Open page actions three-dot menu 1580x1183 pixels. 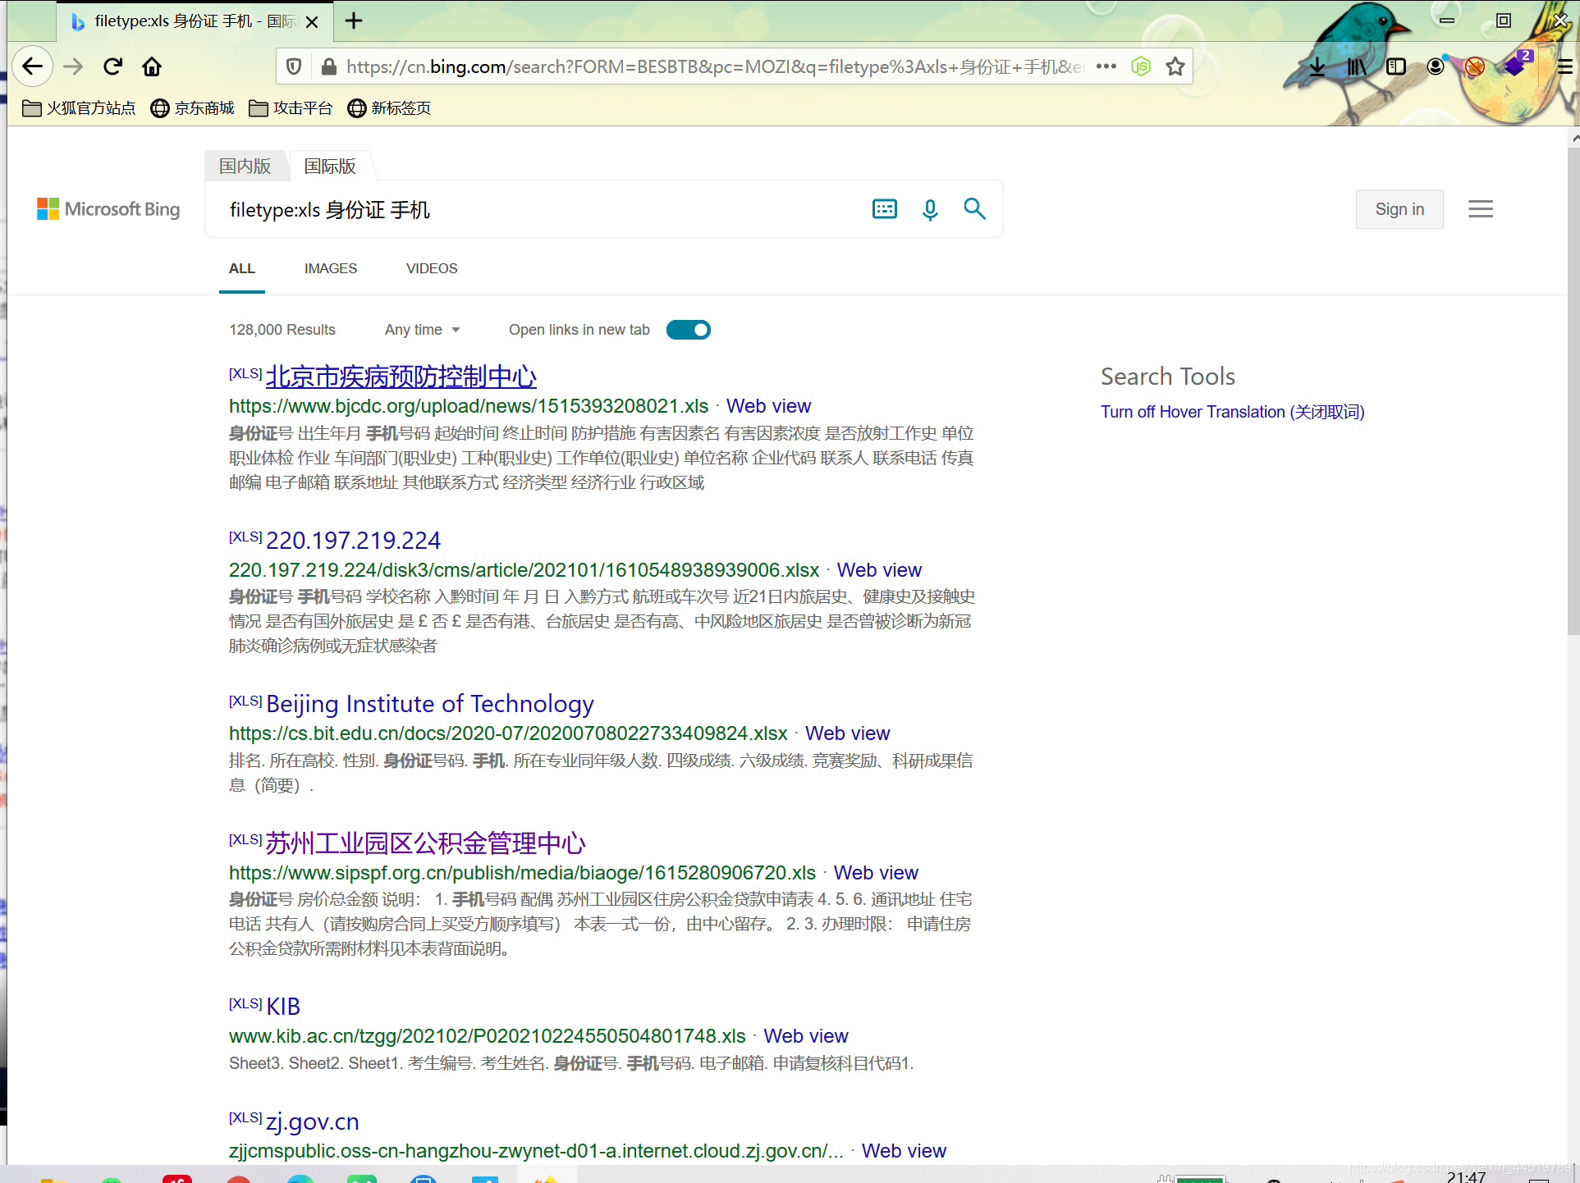(1106, 66)
